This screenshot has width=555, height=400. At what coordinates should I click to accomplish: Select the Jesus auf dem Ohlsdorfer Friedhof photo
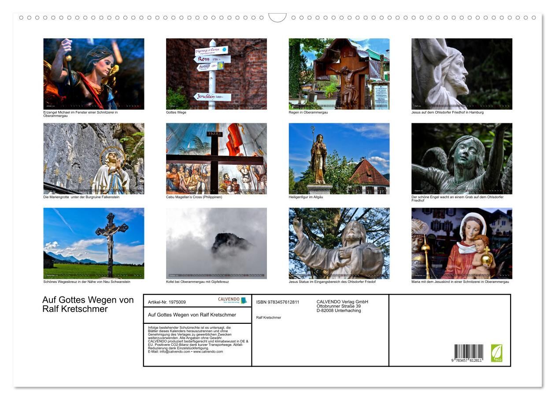pyautogui.click(x=462, y=74)
